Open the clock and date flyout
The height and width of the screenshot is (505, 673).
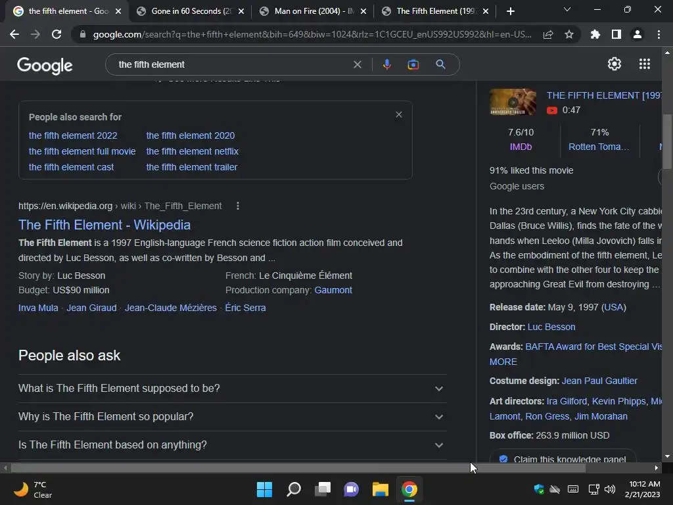[643, 489]
